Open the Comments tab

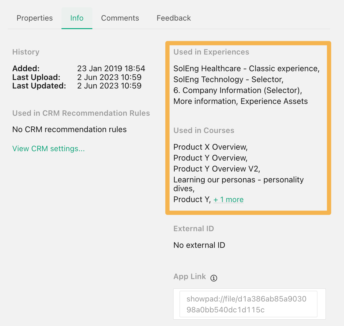point(120,18)
